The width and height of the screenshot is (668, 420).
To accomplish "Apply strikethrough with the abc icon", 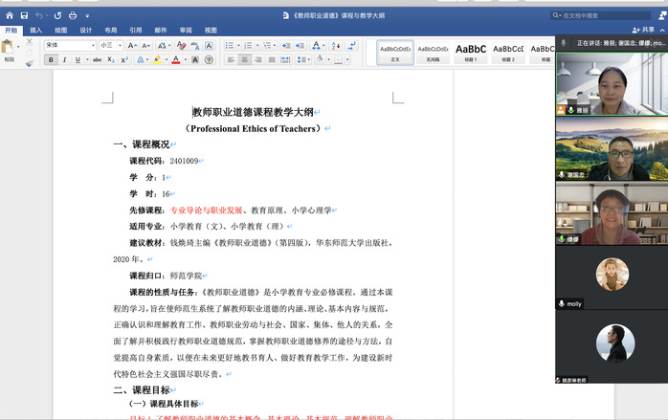I will point(97,59).
